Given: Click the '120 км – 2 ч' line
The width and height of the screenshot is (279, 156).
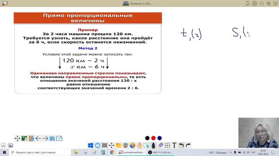Looking at the screenshot, I should [83, 61].
